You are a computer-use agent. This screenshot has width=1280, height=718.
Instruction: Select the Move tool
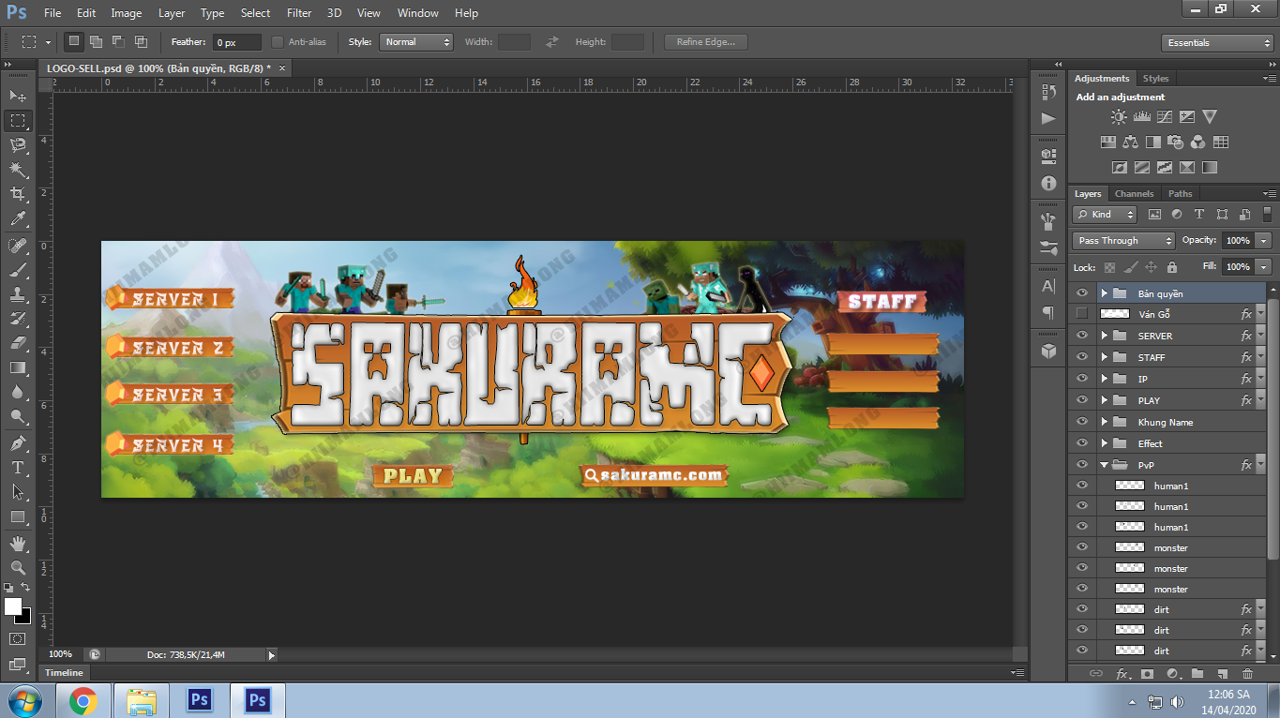coord(18,96)
